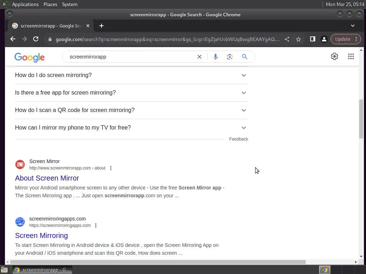The image size is (366, 274).
Task: Click the "Screen Mirror" site name text
Action: click(44, 161)
